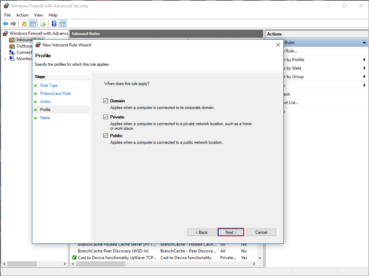Click the New Inbound Rule Wizard title icon
369x276 pixels.
coord(38,45)
